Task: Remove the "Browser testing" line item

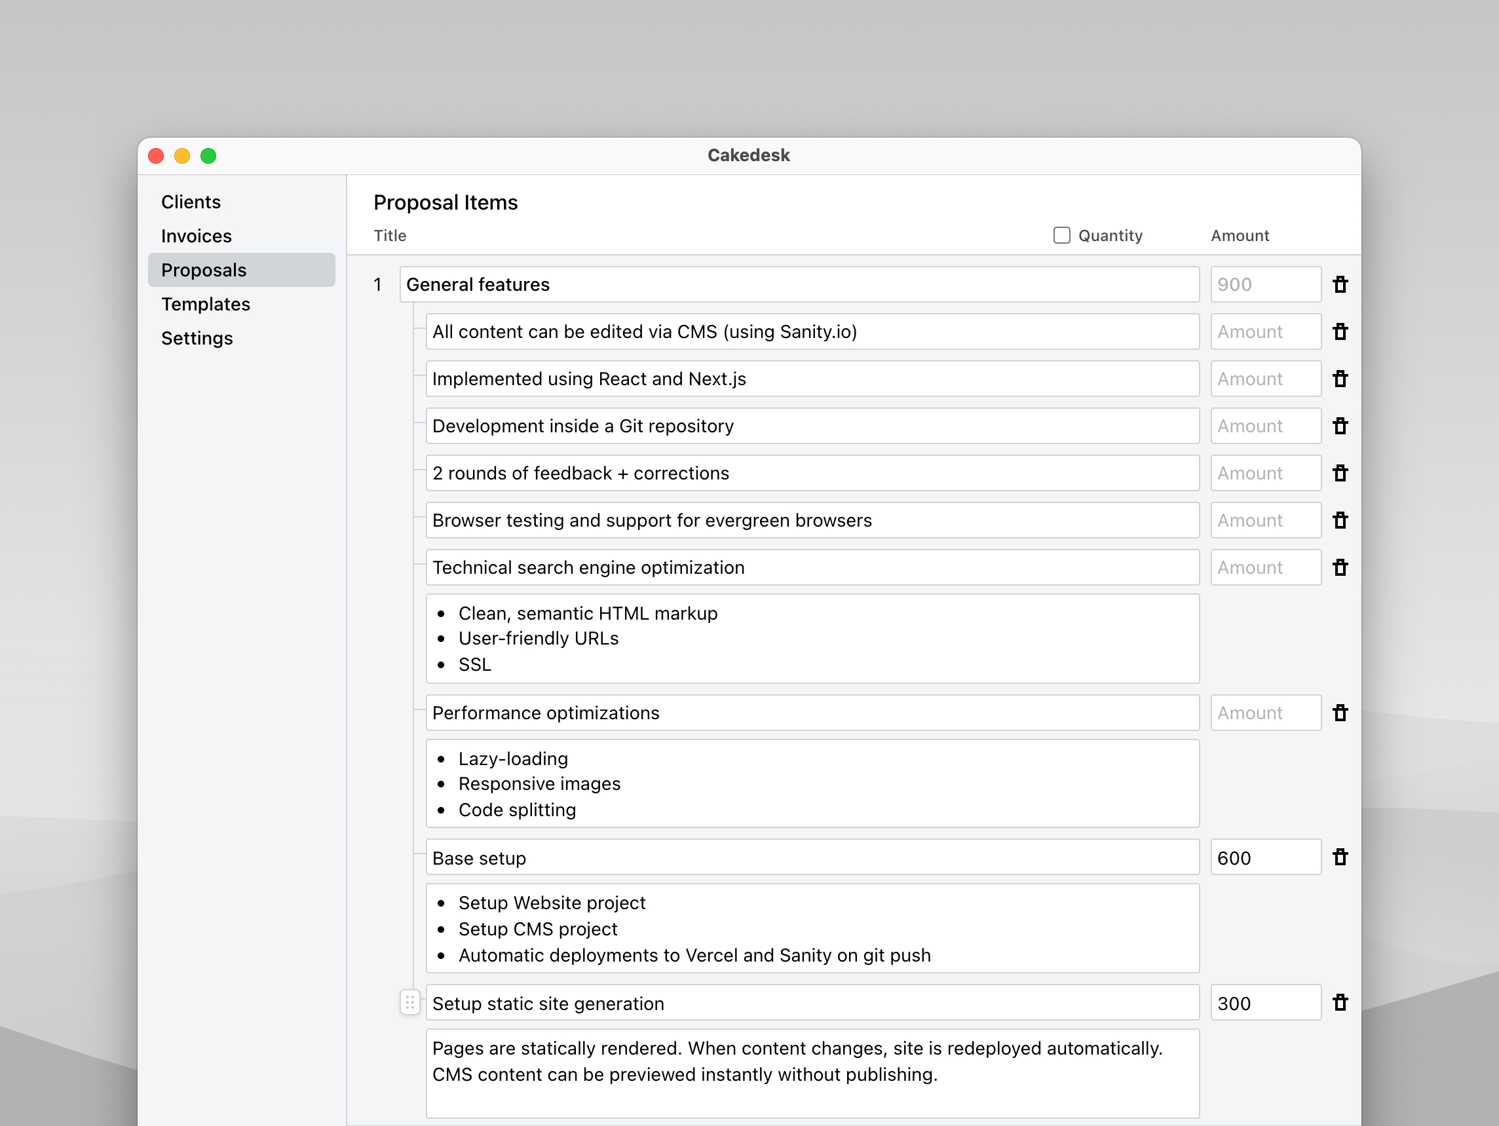Action: [1340, 519]
